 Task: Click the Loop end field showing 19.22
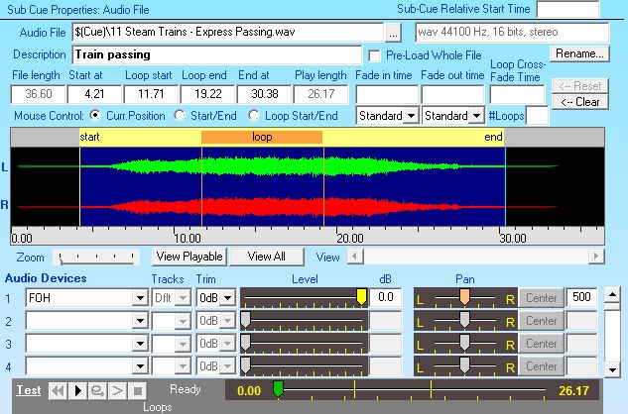pyautogui.click(x=207, y=94)
